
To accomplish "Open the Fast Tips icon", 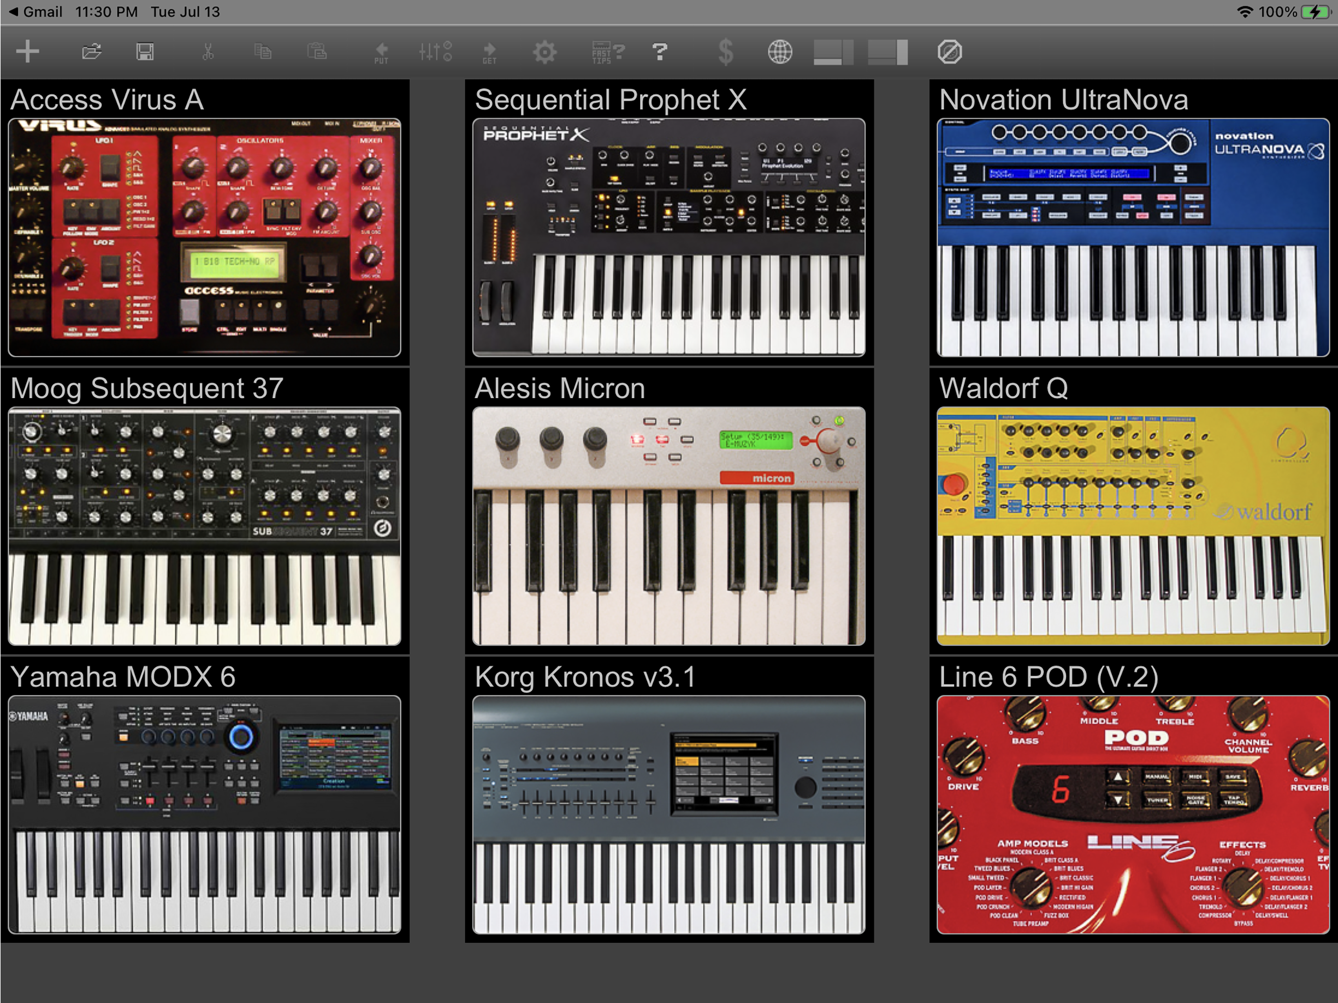I will click(x=607, y=52).
